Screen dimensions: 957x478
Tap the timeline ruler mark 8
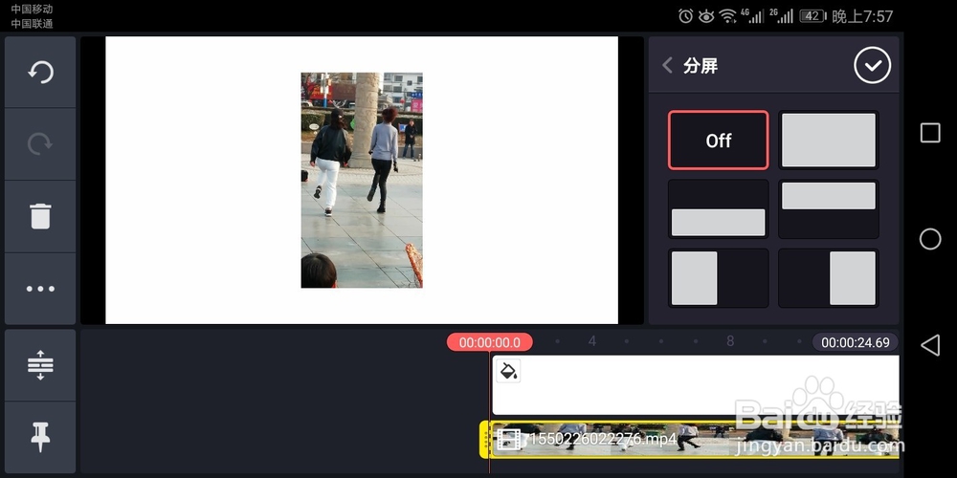[x=730, y=341]
